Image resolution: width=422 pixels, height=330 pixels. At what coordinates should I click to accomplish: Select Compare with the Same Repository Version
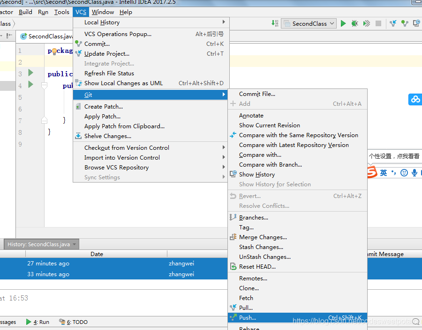(297, 135)
